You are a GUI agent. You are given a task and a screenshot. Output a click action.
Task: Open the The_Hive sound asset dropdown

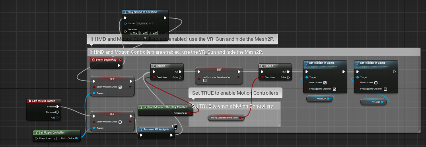pyautogui.click(x=142, y=23)
